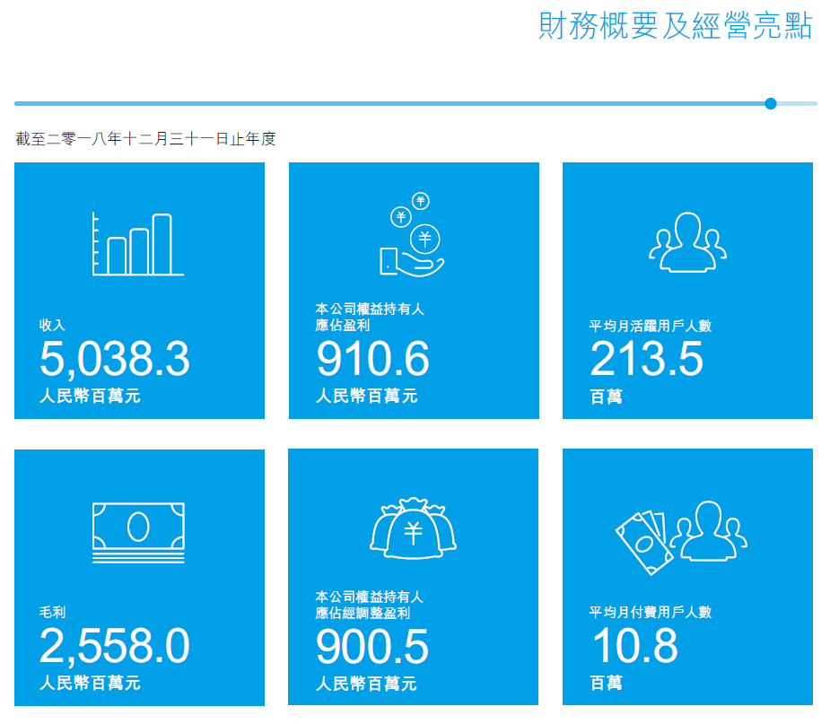The image size is (830, 724).
Task: Click the bar chart icon above 收入
Action: click(x=138, y=244)
